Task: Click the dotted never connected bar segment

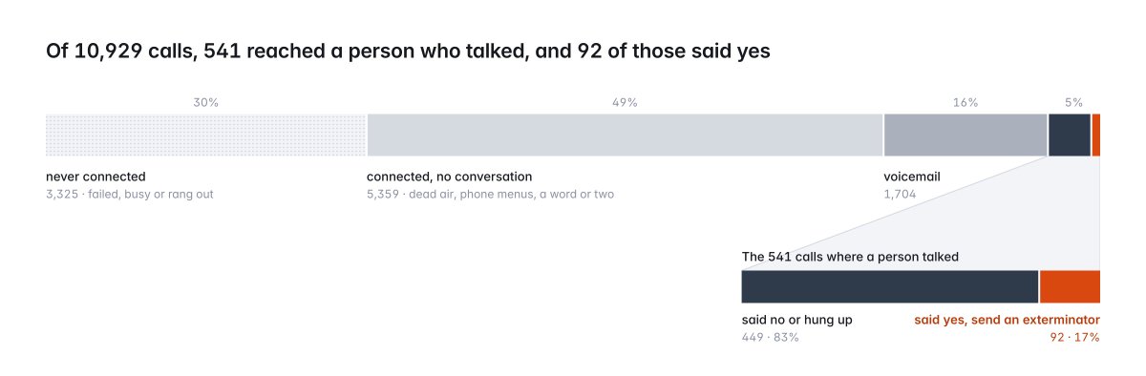Action: (205, 135)
